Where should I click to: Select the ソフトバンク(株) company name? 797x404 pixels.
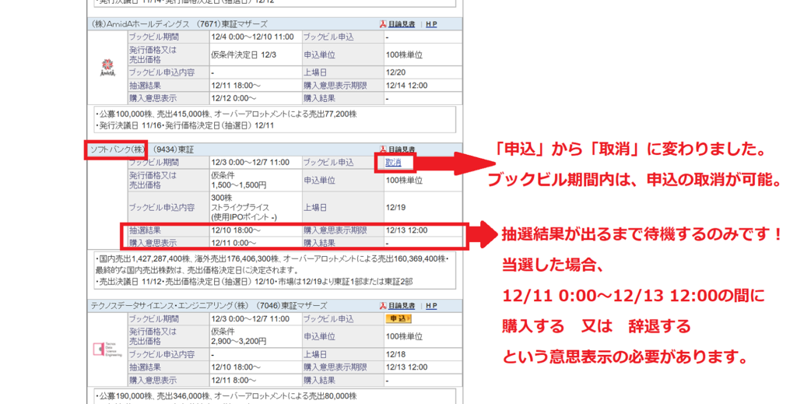pyautogui.click(x=117, y=149)
